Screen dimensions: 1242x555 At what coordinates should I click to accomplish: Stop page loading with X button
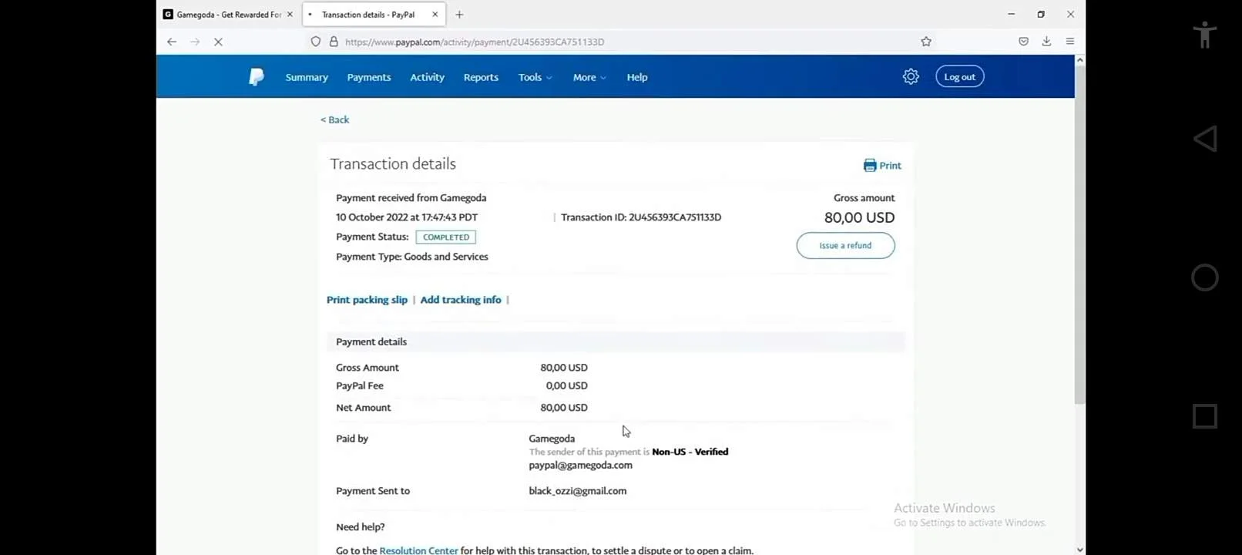point(218,42)
